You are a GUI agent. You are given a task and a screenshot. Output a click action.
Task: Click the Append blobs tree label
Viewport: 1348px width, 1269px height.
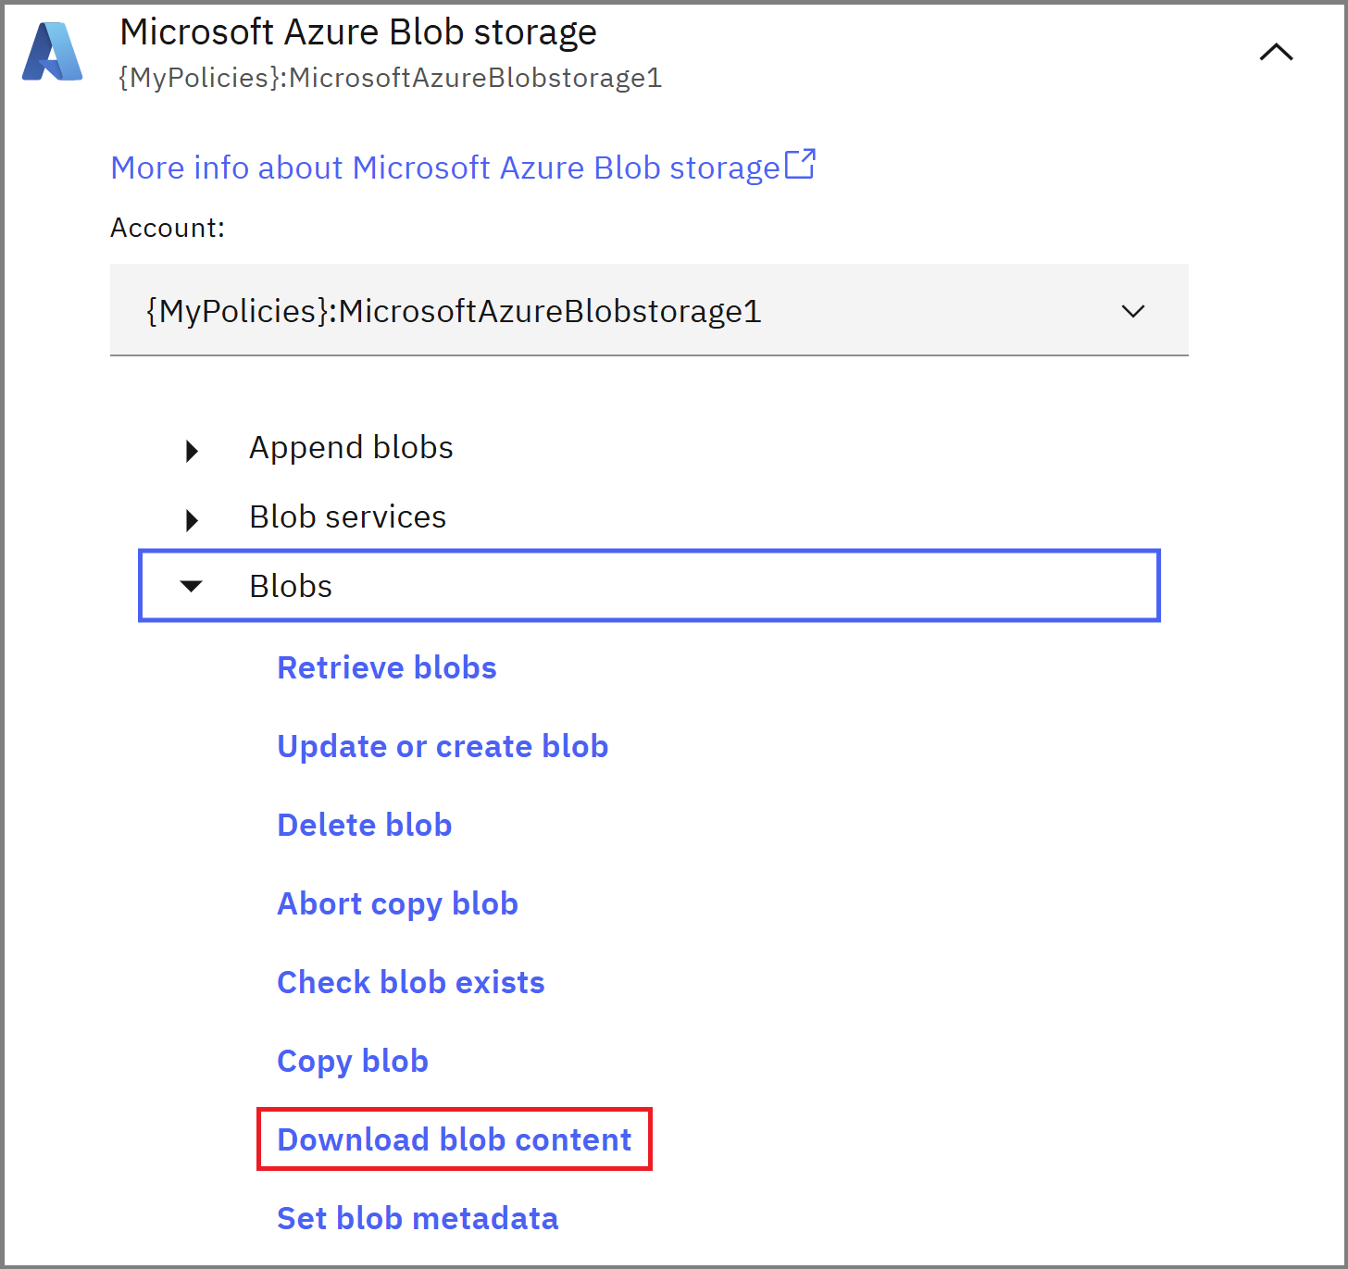[351, 448]
